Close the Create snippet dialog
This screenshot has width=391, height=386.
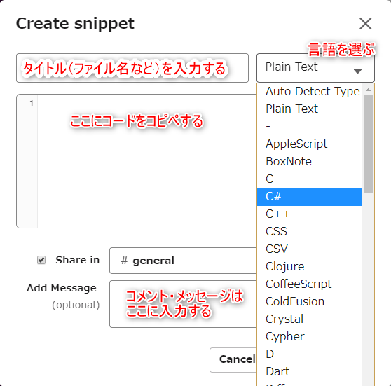pos(365,24)
